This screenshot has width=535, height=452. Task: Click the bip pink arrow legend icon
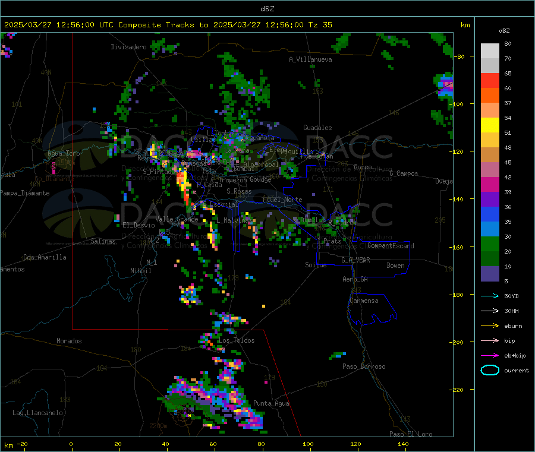tap(490, 340)
